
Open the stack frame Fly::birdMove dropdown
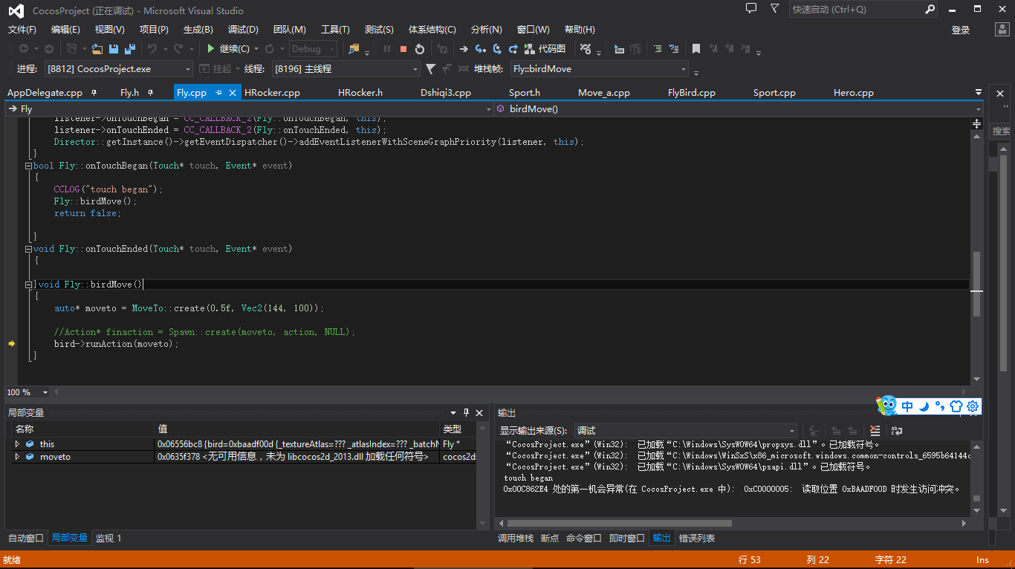pos(684,69)
